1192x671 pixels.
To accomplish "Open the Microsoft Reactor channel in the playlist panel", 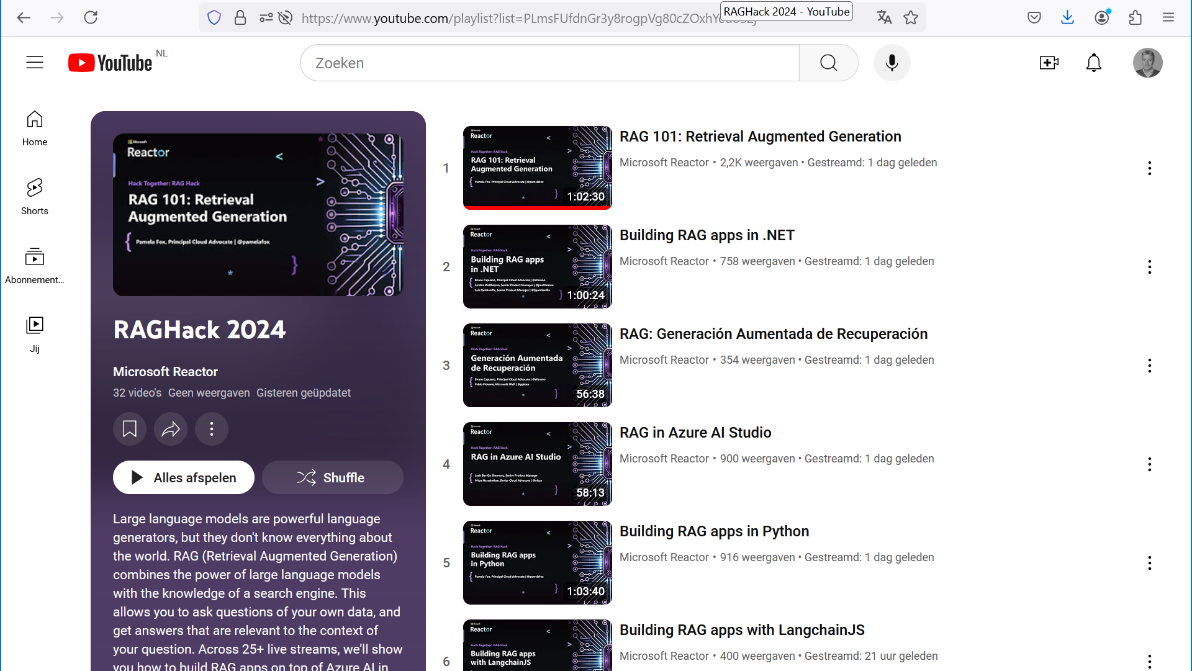I will pos(165,372).
